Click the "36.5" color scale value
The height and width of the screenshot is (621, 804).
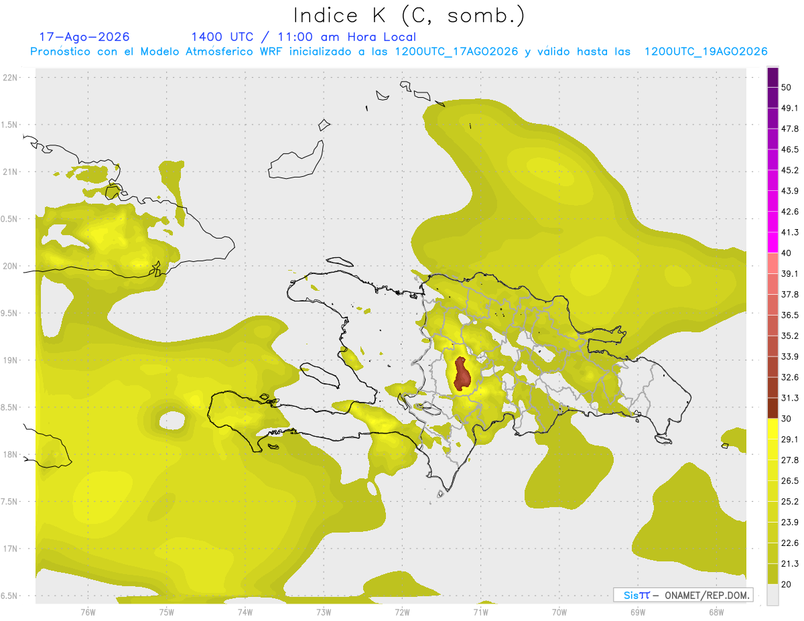[790, 315]
